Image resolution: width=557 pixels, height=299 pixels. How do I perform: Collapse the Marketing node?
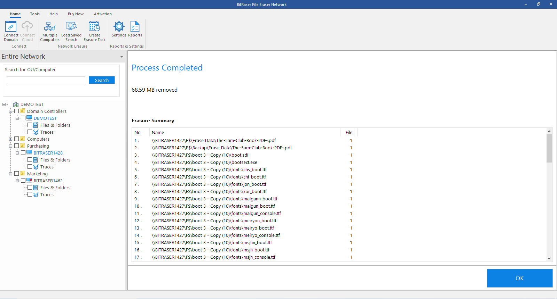11,174
